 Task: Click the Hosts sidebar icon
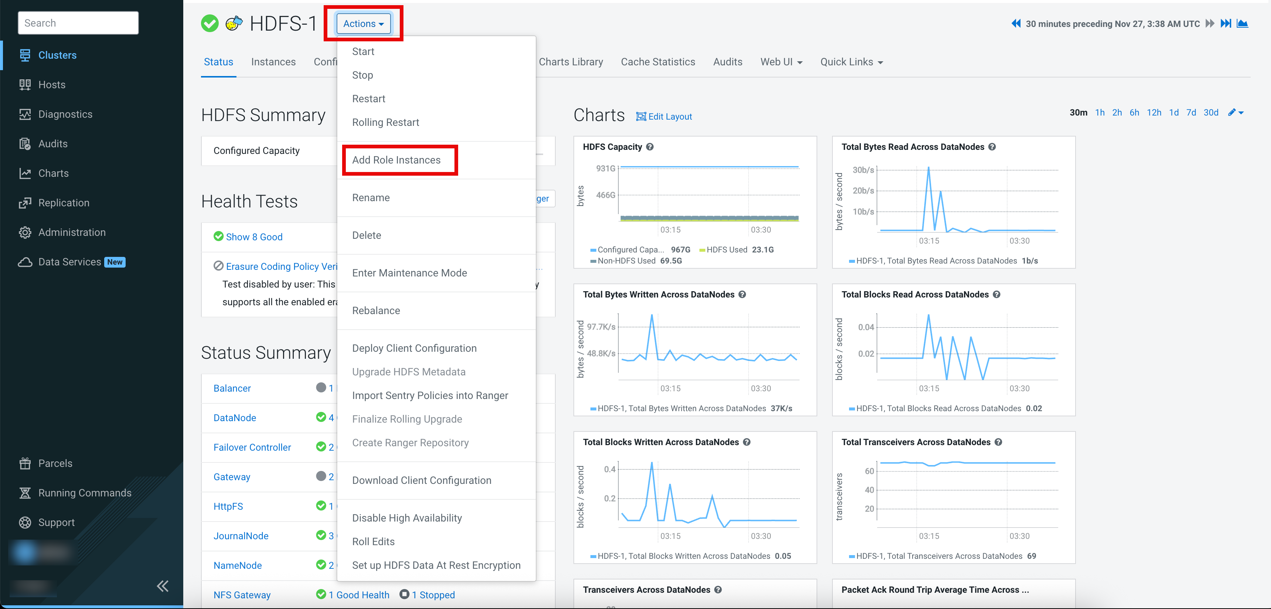(25, 85)
